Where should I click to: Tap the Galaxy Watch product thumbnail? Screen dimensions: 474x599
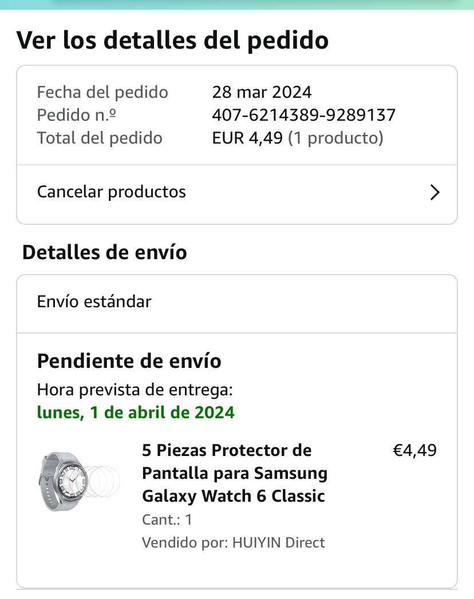pos(80,481)
